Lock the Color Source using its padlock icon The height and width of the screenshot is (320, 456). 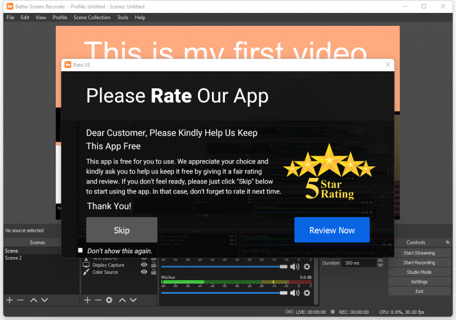(x=154, y=272)
